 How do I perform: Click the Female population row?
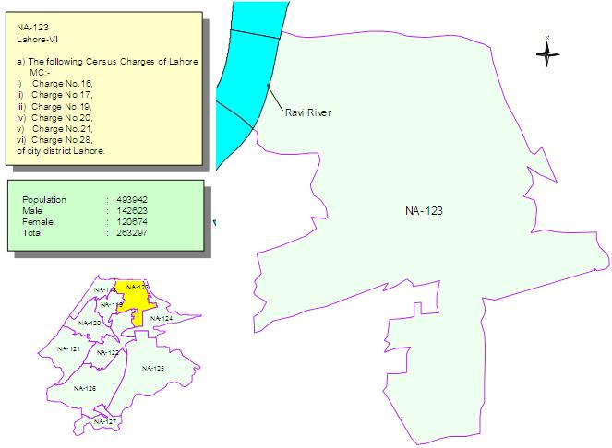pos(85,222)
